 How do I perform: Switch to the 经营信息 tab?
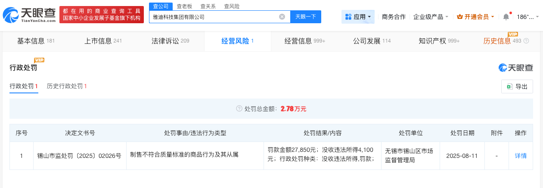pyautogui.click(x=305, y=41)
